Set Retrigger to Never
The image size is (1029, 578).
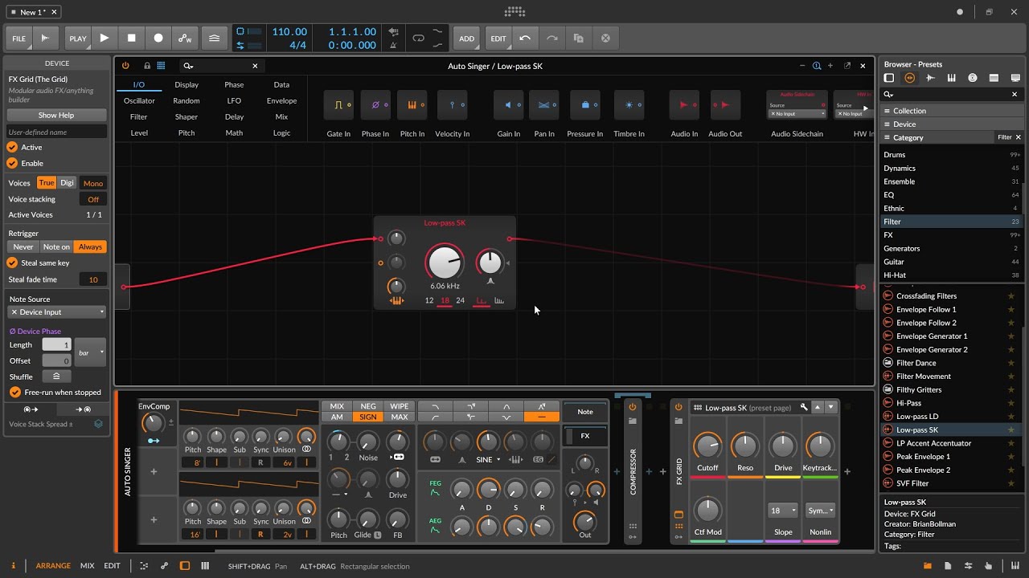[x=23, y=246]
